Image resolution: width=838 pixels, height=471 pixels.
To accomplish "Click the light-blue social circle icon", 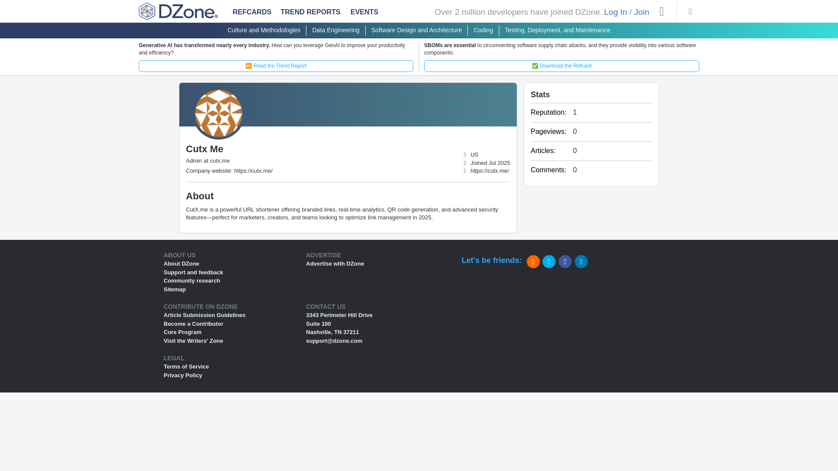I will (x=549, y=262).
